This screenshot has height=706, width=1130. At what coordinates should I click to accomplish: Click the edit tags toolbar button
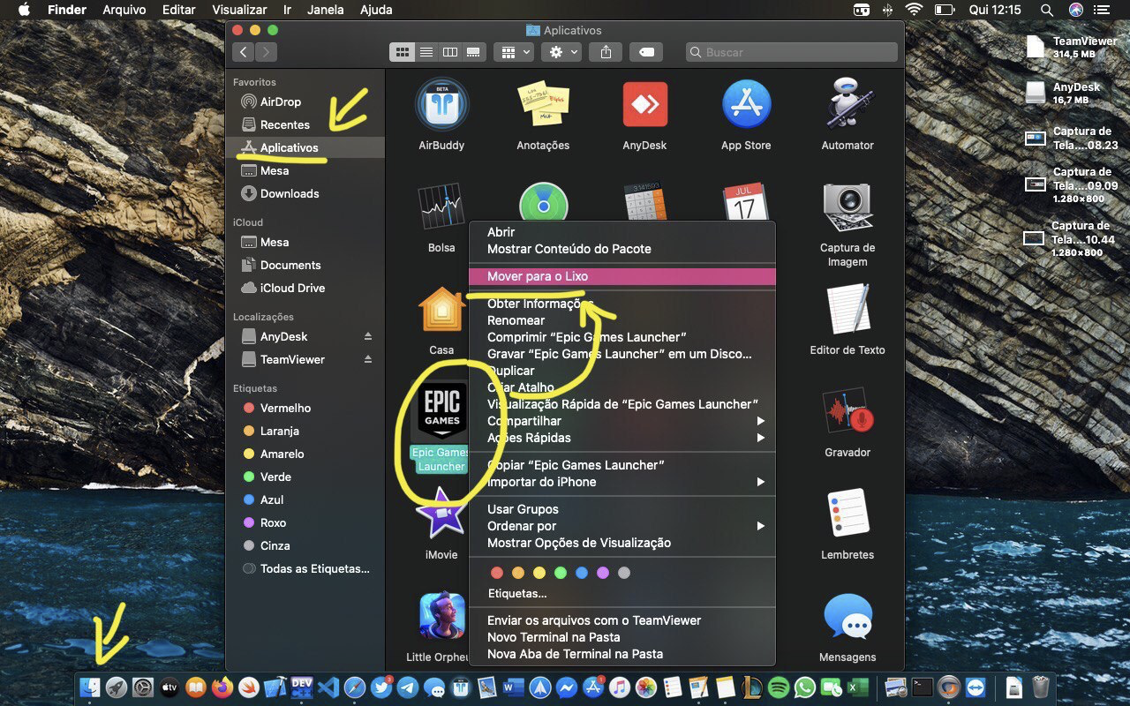coord(646,52)
